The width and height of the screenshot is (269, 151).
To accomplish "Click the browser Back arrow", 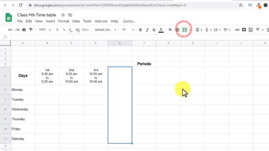I will tap(5, 5).
